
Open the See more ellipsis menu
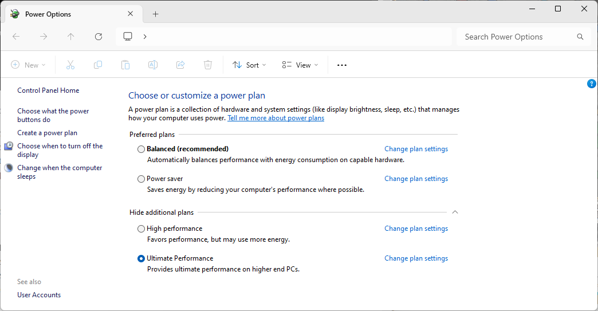342,65
